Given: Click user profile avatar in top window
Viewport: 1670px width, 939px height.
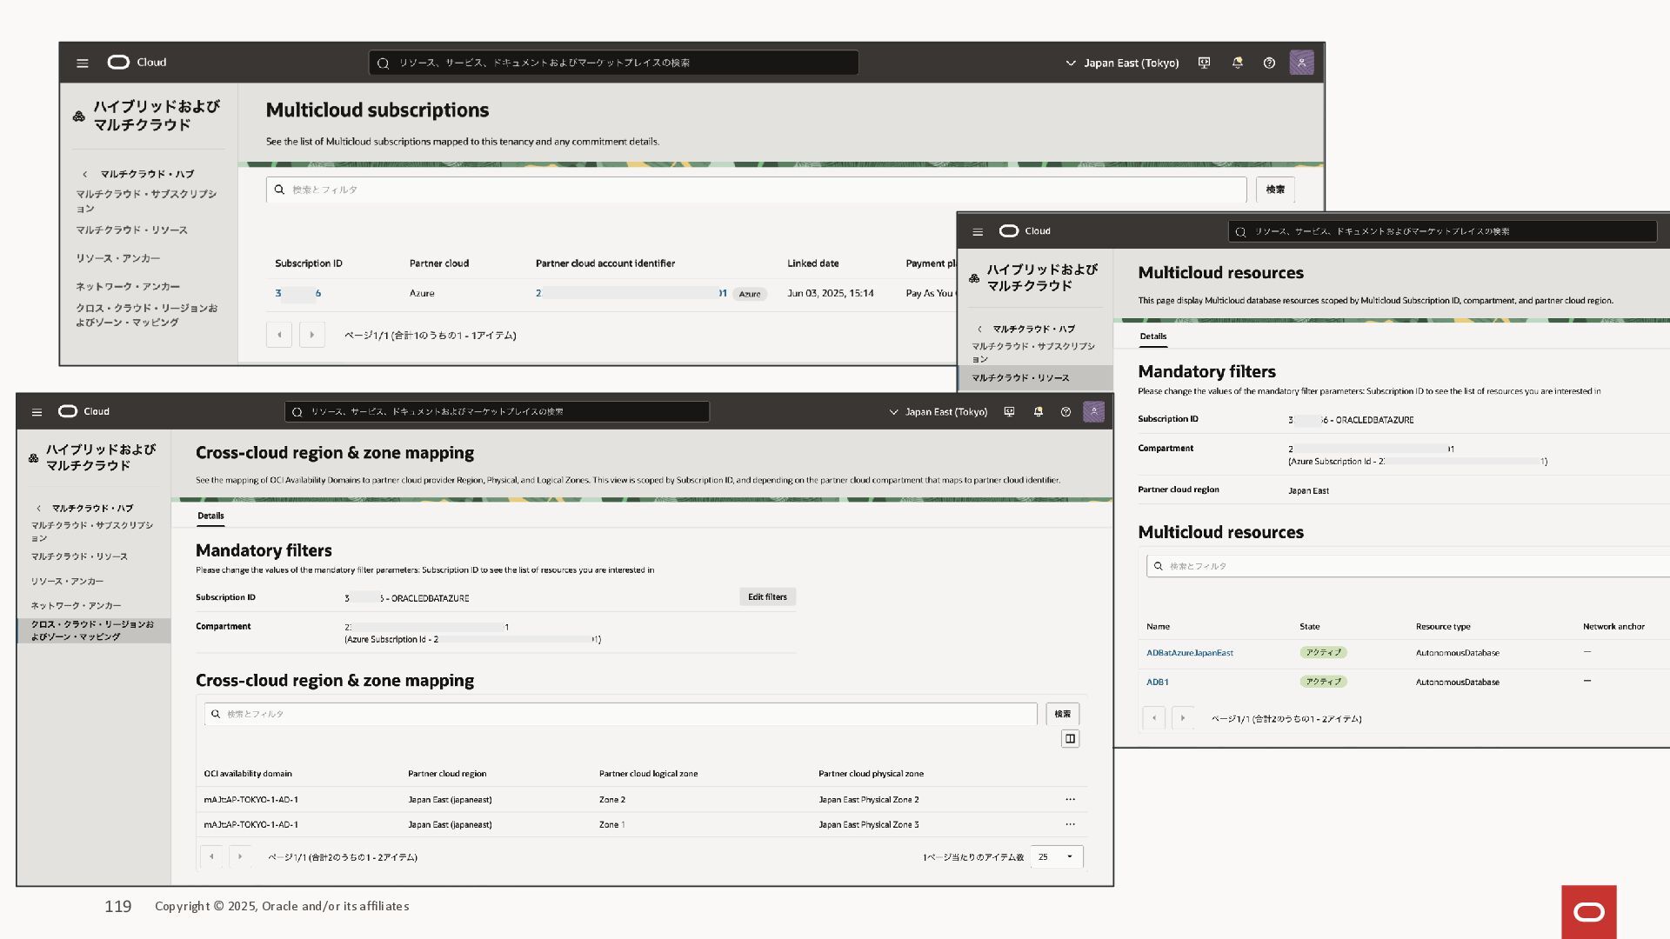Looking at the screenshot, I should pos(1301,63).
